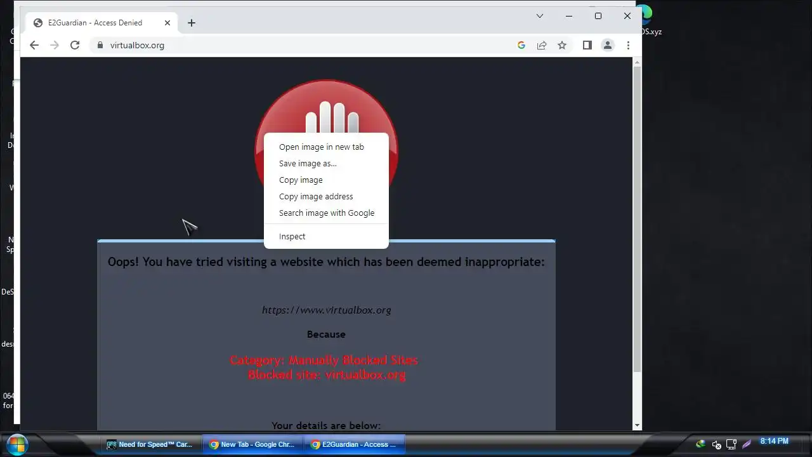Close the E2Guardian Access Denied tab
This screenshot has height=457, width=812.
(x=167, y=23)
